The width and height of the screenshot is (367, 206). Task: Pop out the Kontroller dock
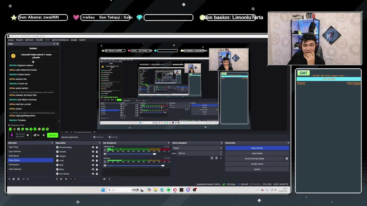pos(288,143)
